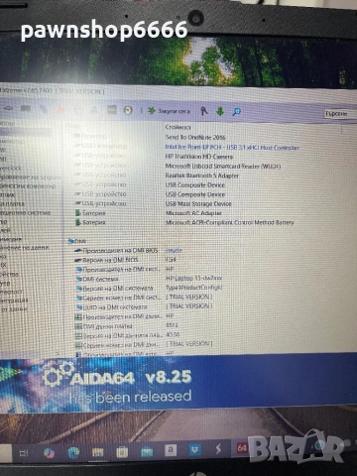Click the blue magnifier icon in toolbar
Screen dimensions: 357x476
click(x=236, y=112)
